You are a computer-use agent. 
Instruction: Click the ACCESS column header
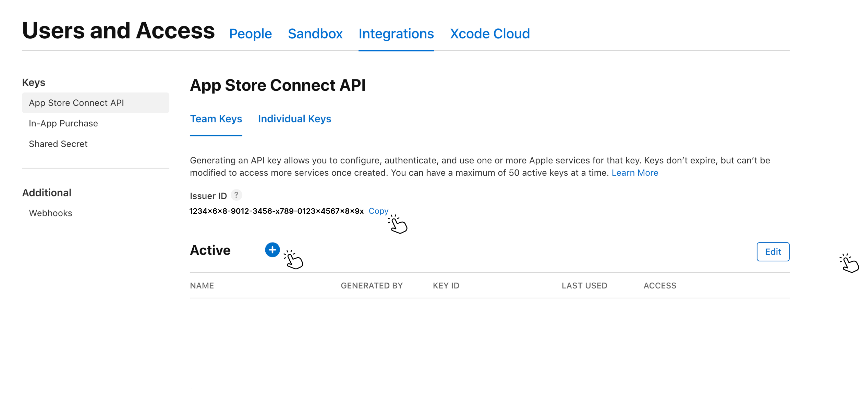[659, 286]
